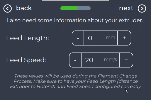
Task: Select the 'Feed Speed:' label
Action: point(26,60)
